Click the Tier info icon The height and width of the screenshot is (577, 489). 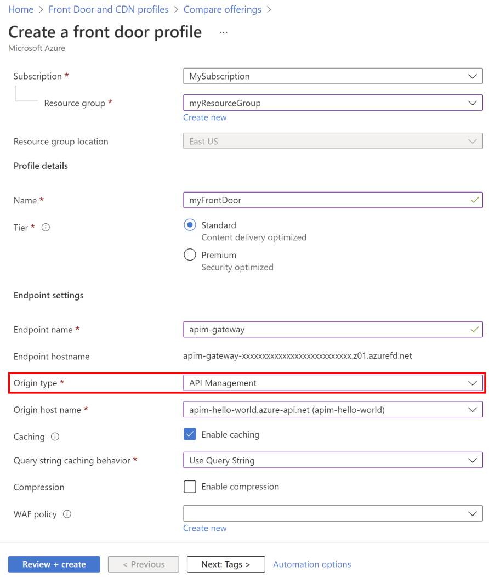coord(46,228)
